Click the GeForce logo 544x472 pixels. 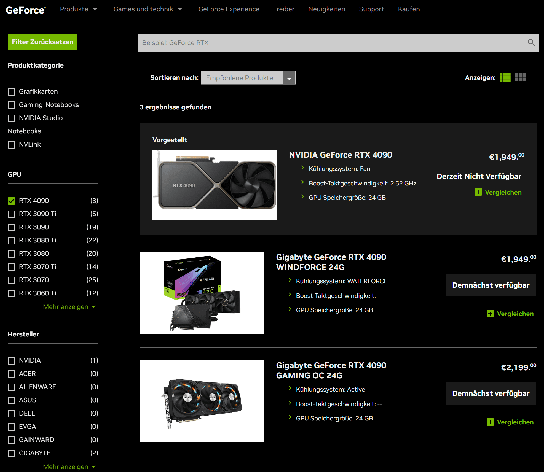tap(26, 10)
